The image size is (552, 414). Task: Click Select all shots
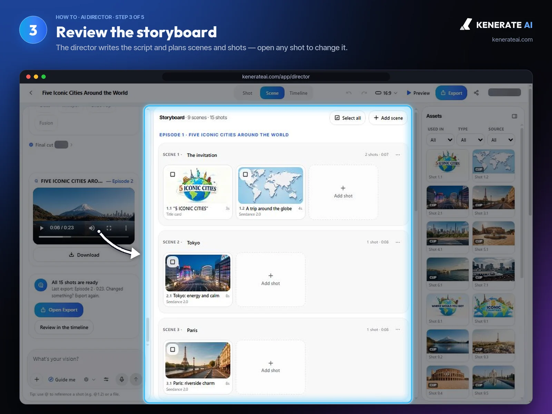(348, 118)
